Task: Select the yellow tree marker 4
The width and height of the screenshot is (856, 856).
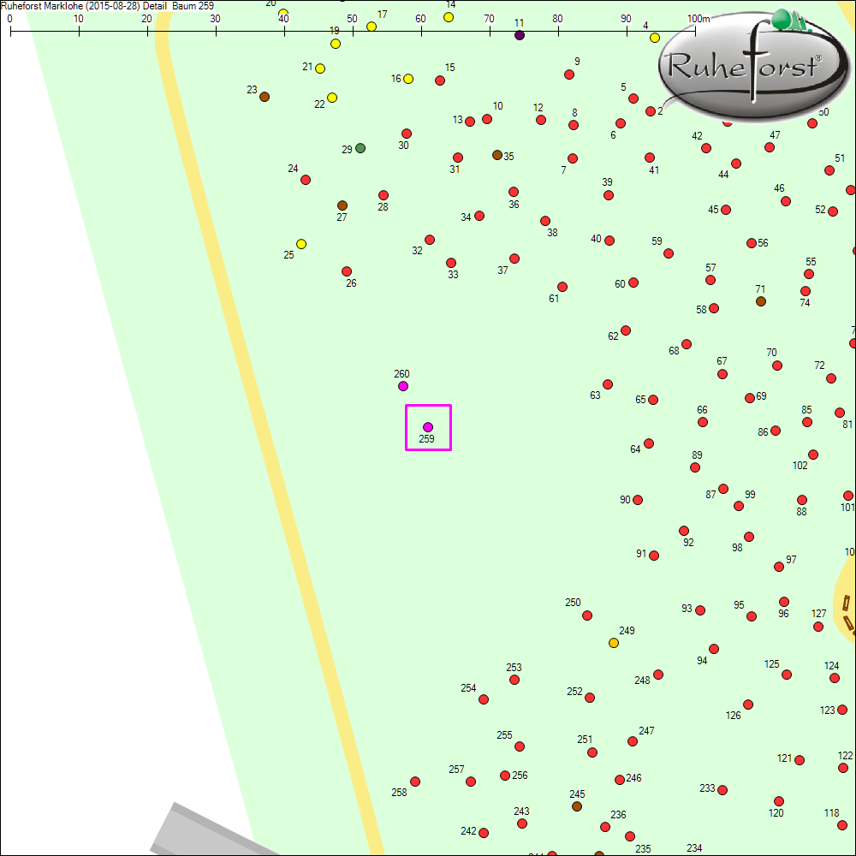Action: click(x=655, y=38)
